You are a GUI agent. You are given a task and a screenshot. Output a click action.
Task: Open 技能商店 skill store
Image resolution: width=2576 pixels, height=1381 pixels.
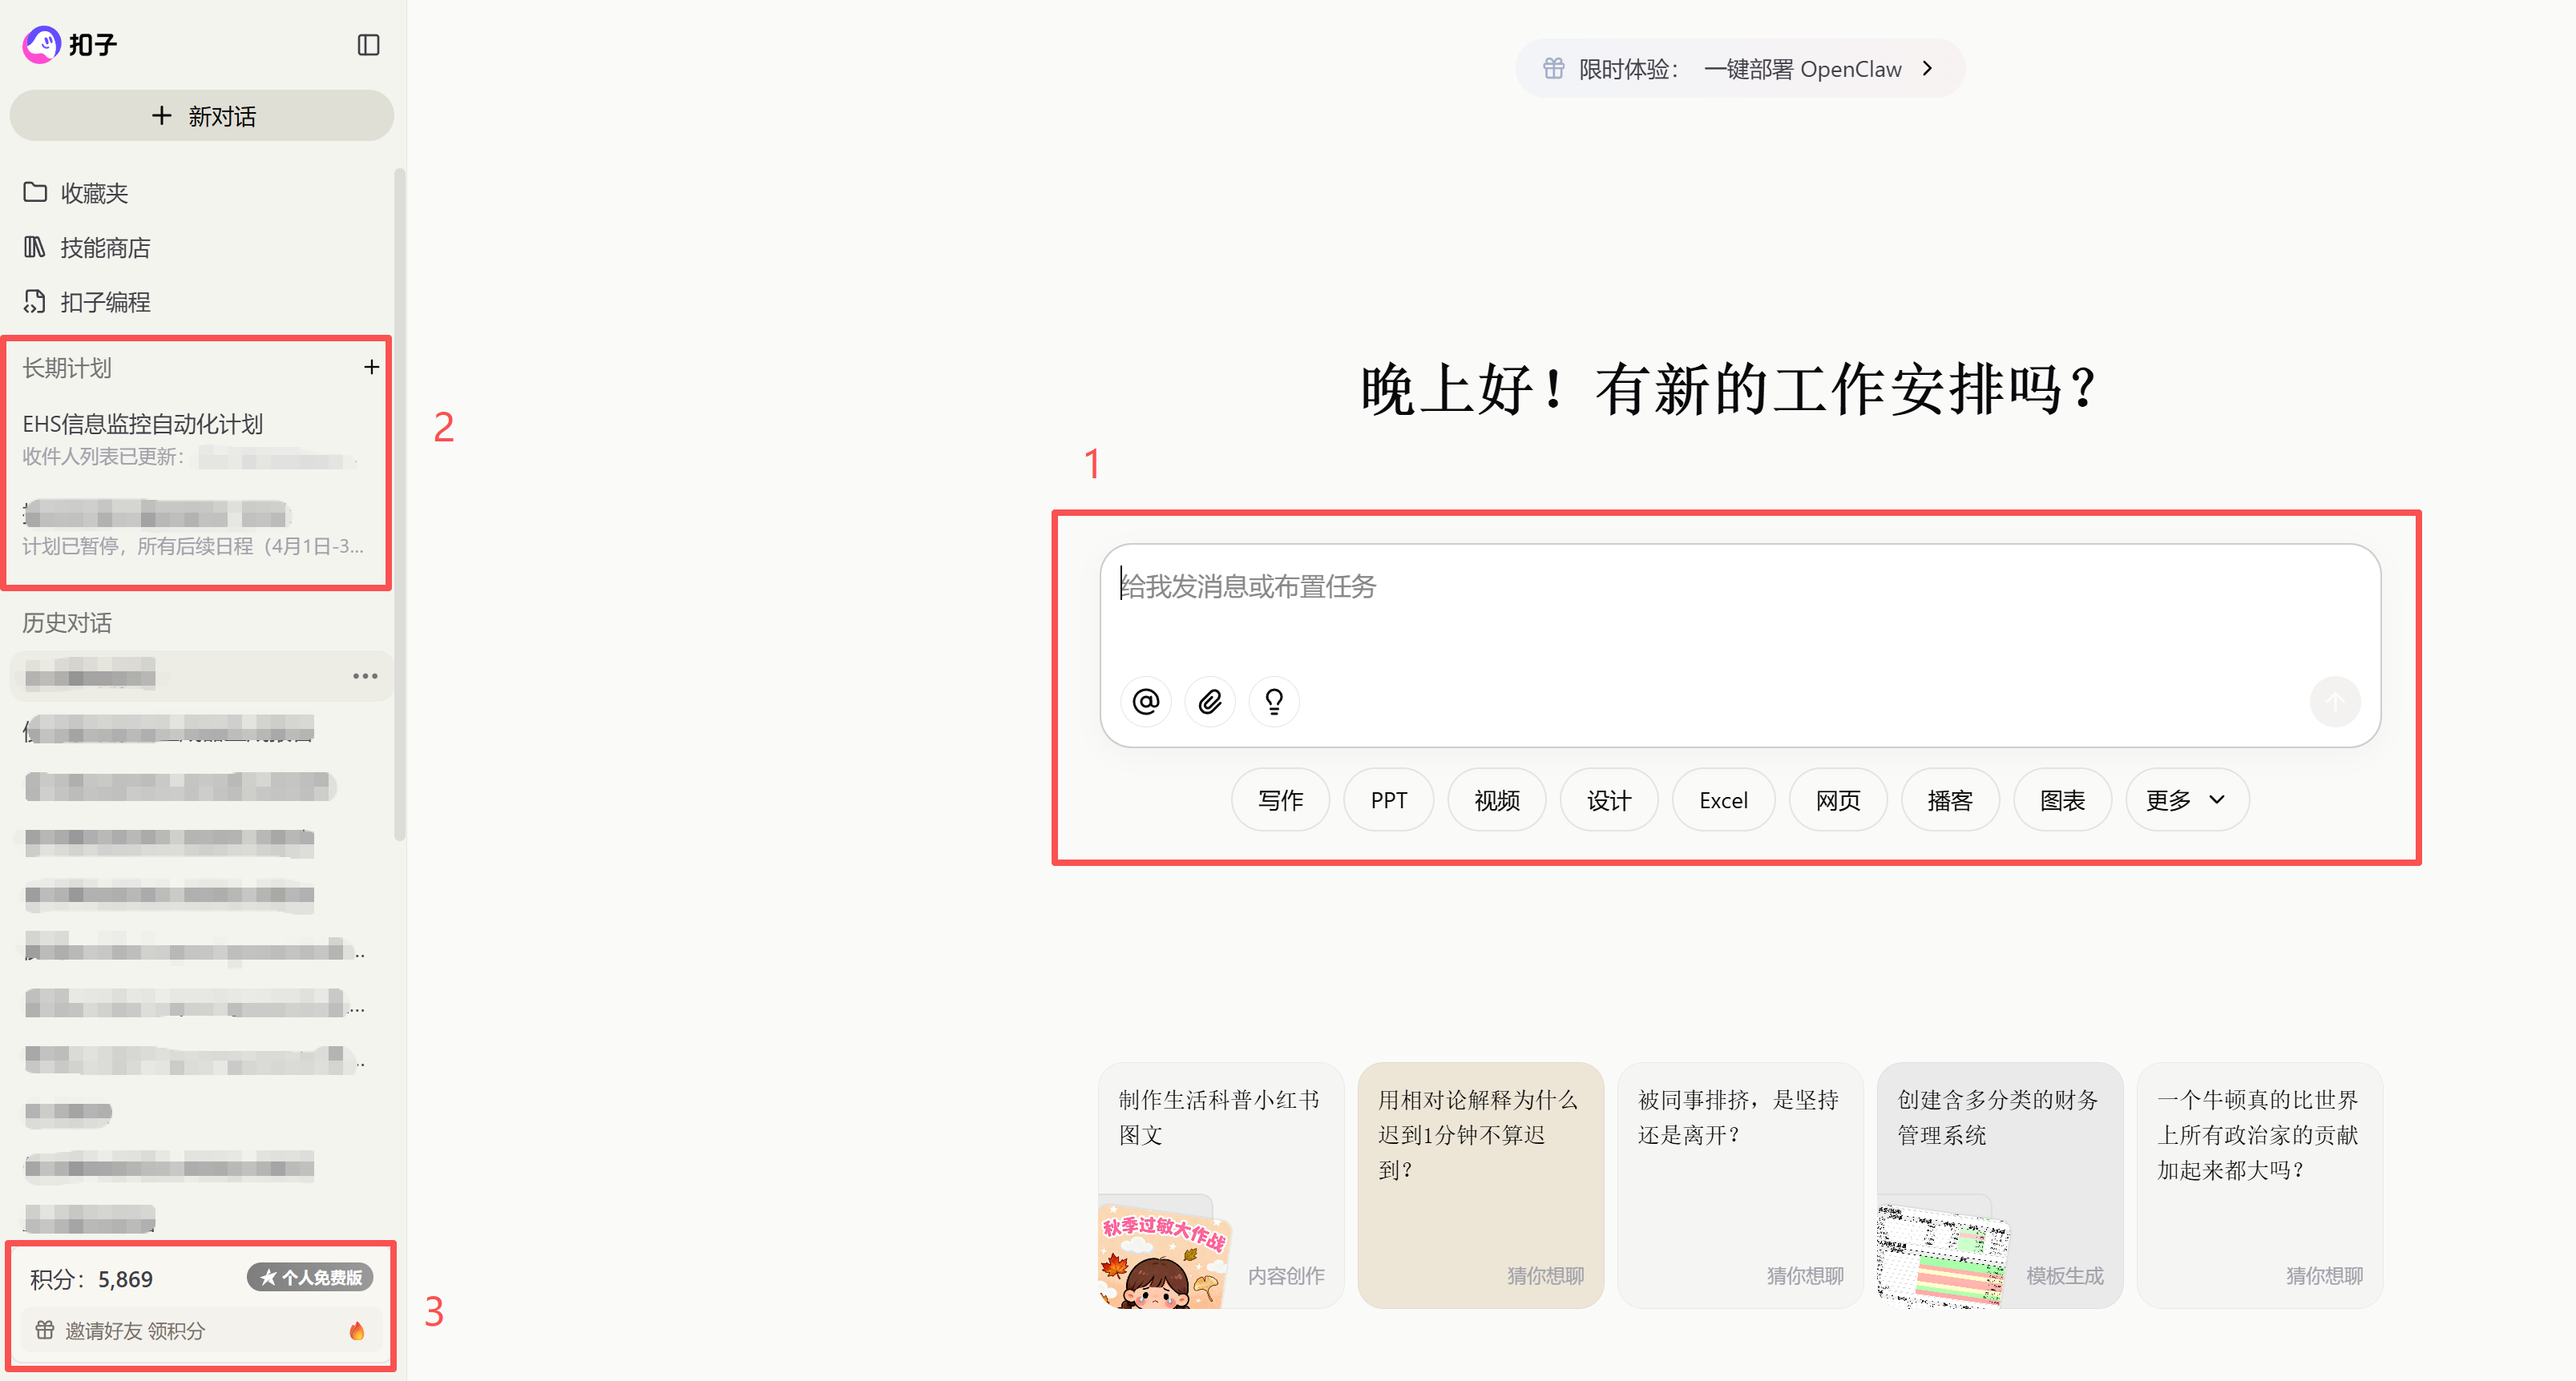click(105, 248)
